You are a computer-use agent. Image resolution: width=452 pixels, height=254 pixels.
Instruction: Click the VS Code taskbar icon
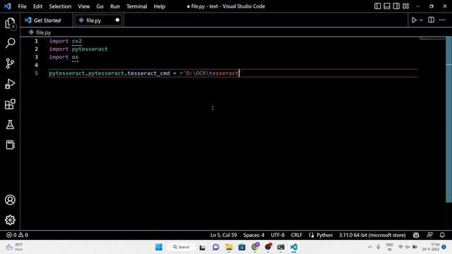(x=294, y=247)
